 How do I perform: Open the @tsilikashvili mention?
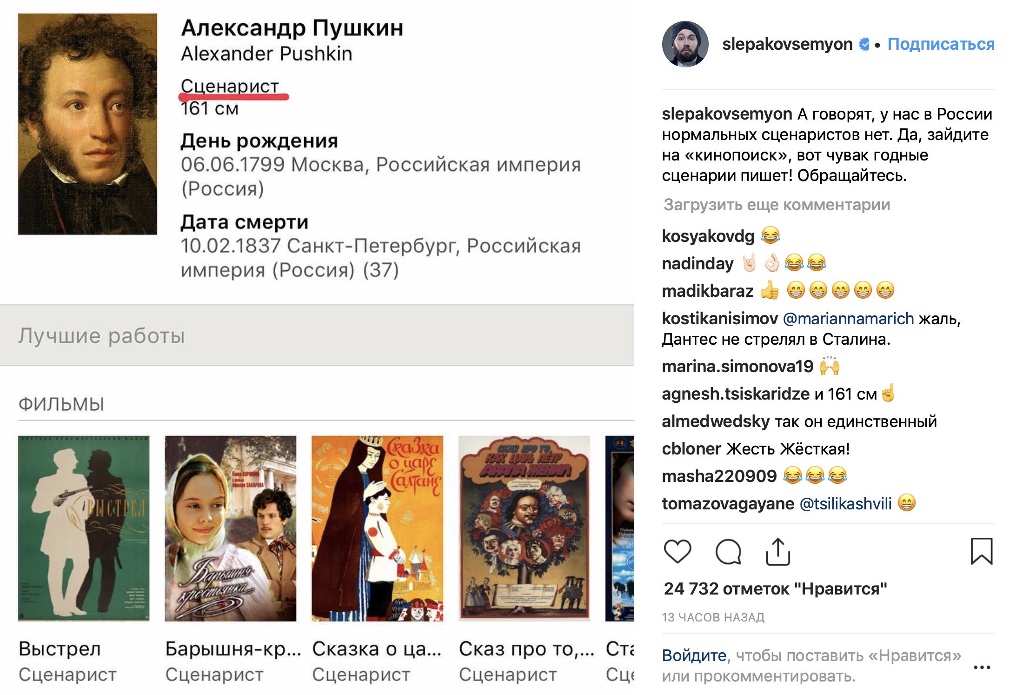point(845,503)
